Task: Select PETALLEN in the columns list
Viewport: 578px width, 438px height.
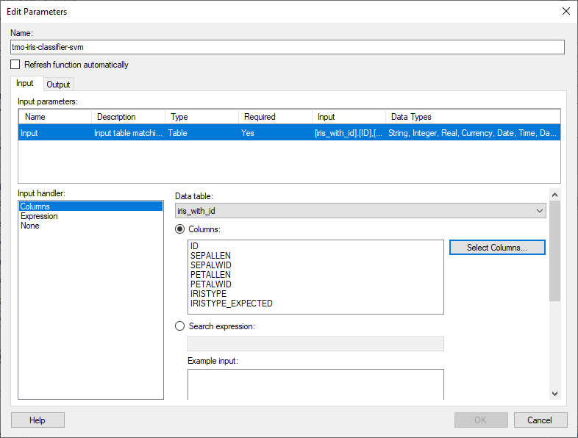Action: tap(212, 274)
